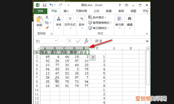The width and height of the screenshot is (174, 104).
Task: Open Customize Quick Access Toolbar dropdown
Action: pos(68,5)
